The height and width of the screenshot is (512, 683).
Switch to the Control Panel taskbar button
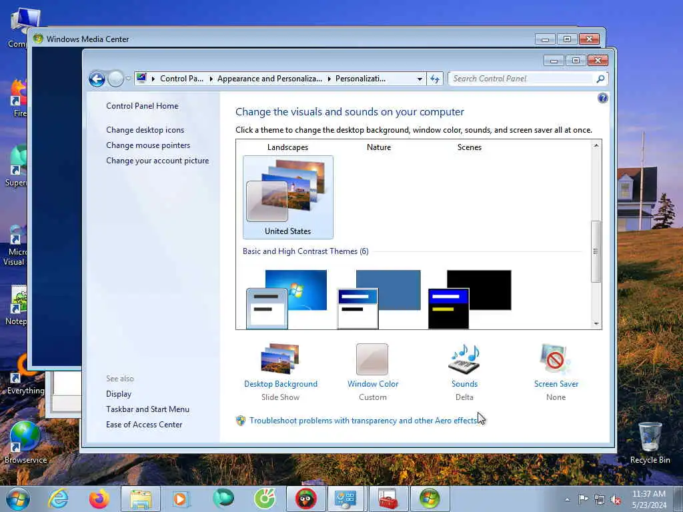pyautogui.click(x=346, y=499)
